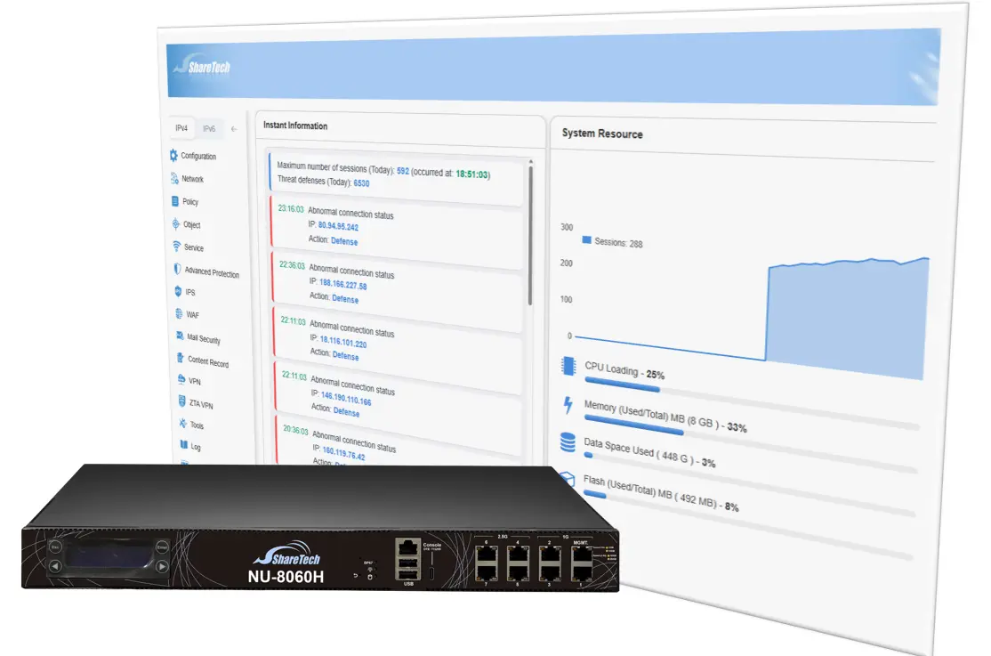Click 'Memory (Used/Total) MB (8 GB)' text
991x656 pixels.
(651, 415)
